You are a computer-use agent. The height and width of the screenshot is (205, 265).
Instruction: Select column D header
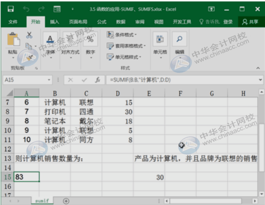118,93
